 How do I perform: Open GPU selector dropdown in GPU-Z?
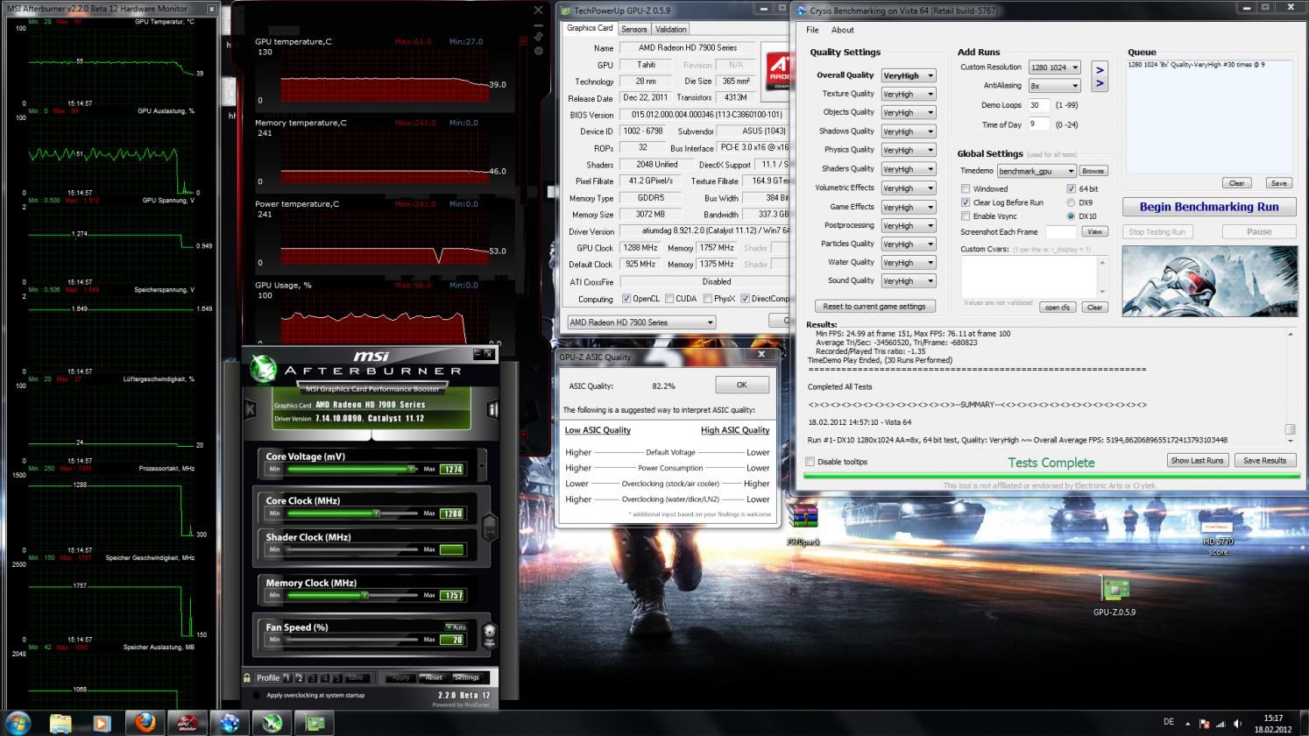[x=640, y=322]
